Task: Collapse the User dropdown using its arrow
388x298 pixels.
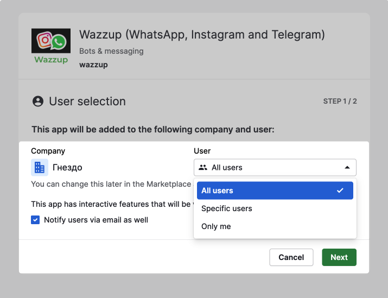Action: [x=347, y=168]
